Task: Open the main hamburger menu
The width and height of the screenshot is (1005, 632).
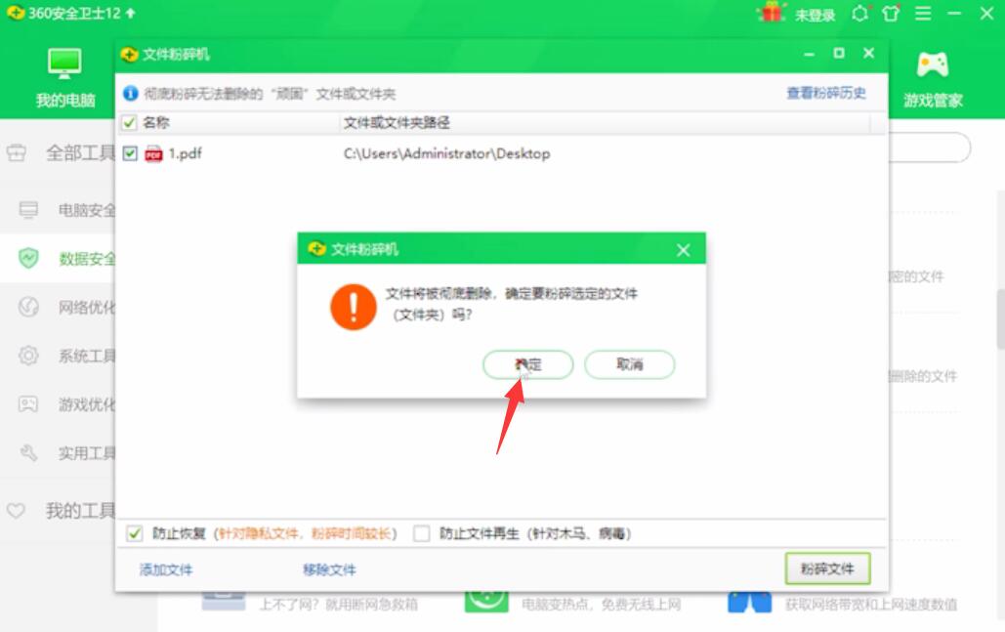Action: 923,14
